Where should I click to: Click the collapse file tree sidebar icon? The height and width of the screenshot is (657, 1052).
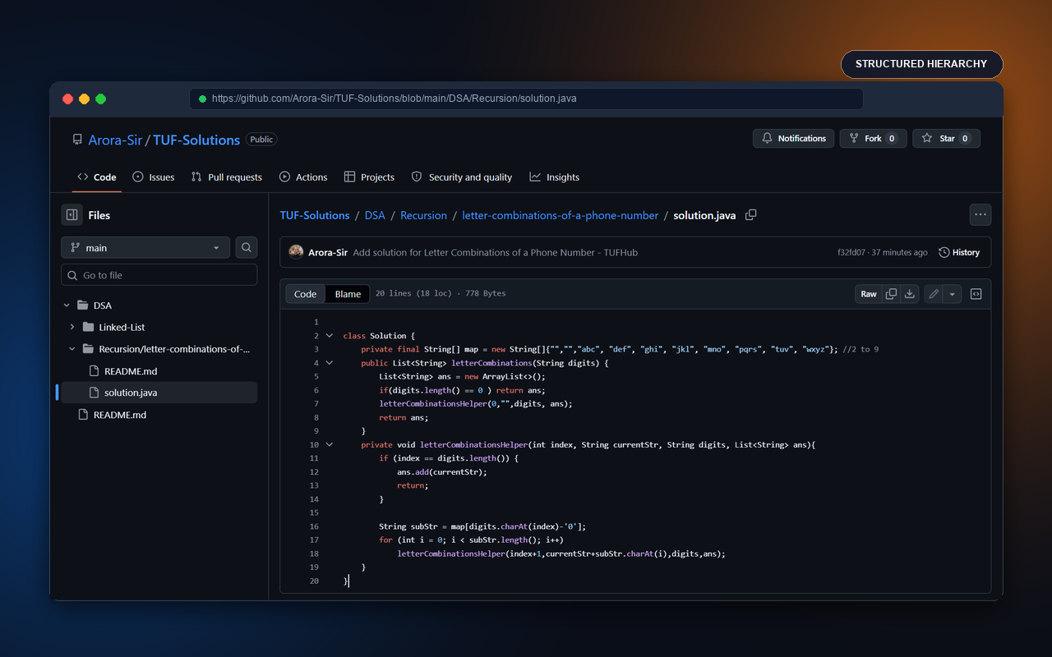[x=72, y=215]
